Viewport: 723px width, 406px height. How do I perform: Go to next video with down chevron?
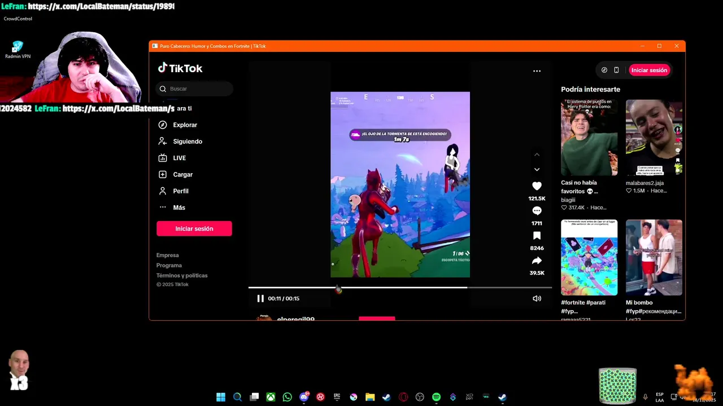coord(537,169)
